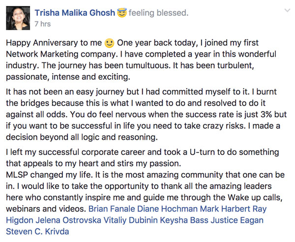Open Trisha Malika Ghosh's profile picture

coord(18,18)
